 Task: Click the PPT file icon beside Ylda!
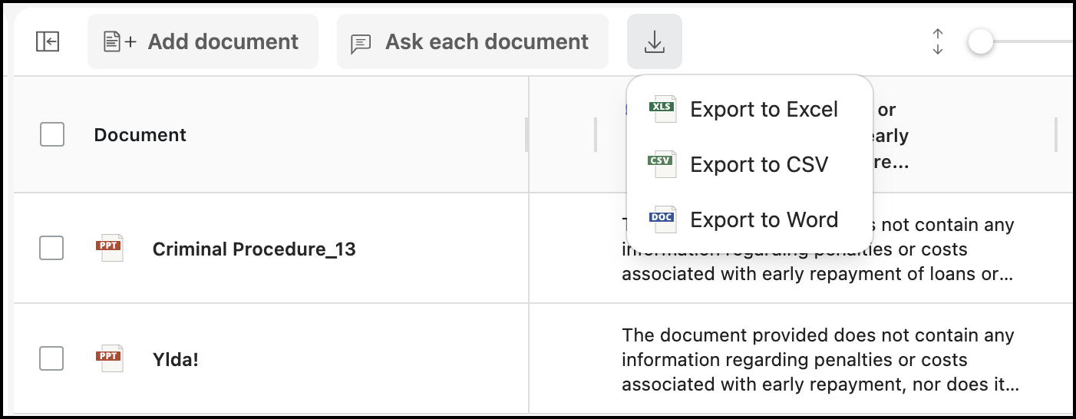click(x=109, y=358)
